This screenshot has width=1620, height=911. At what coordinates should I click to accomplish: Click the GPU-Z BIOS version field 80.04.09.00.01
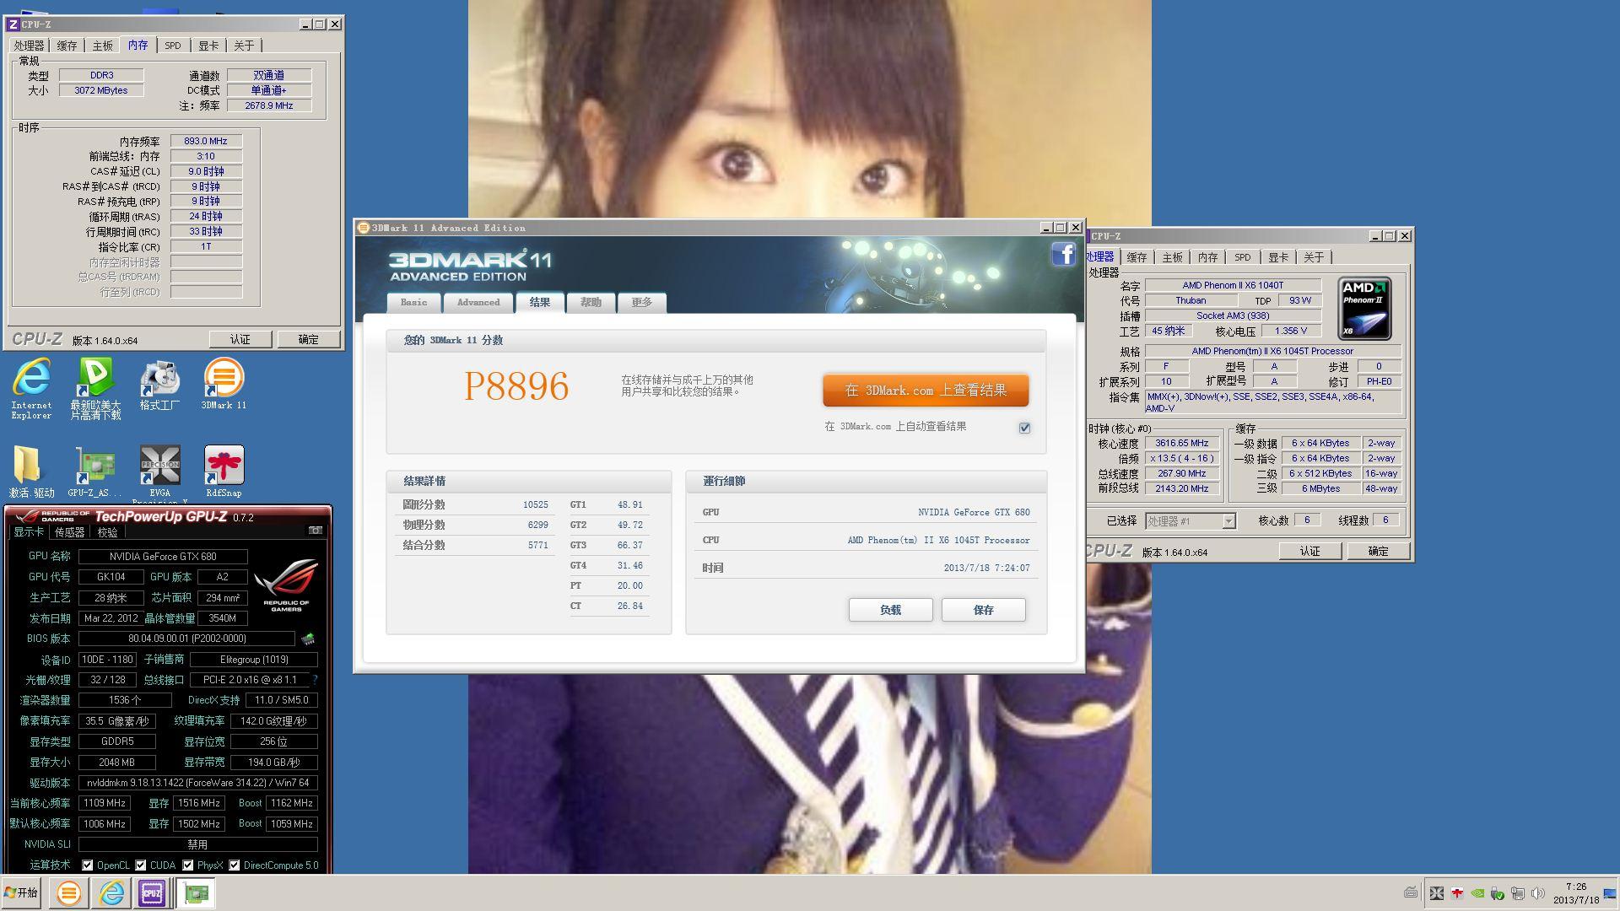coord(186,639)
